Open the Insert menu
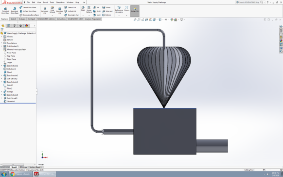The image size is (283, 177). tap(45, 2)
